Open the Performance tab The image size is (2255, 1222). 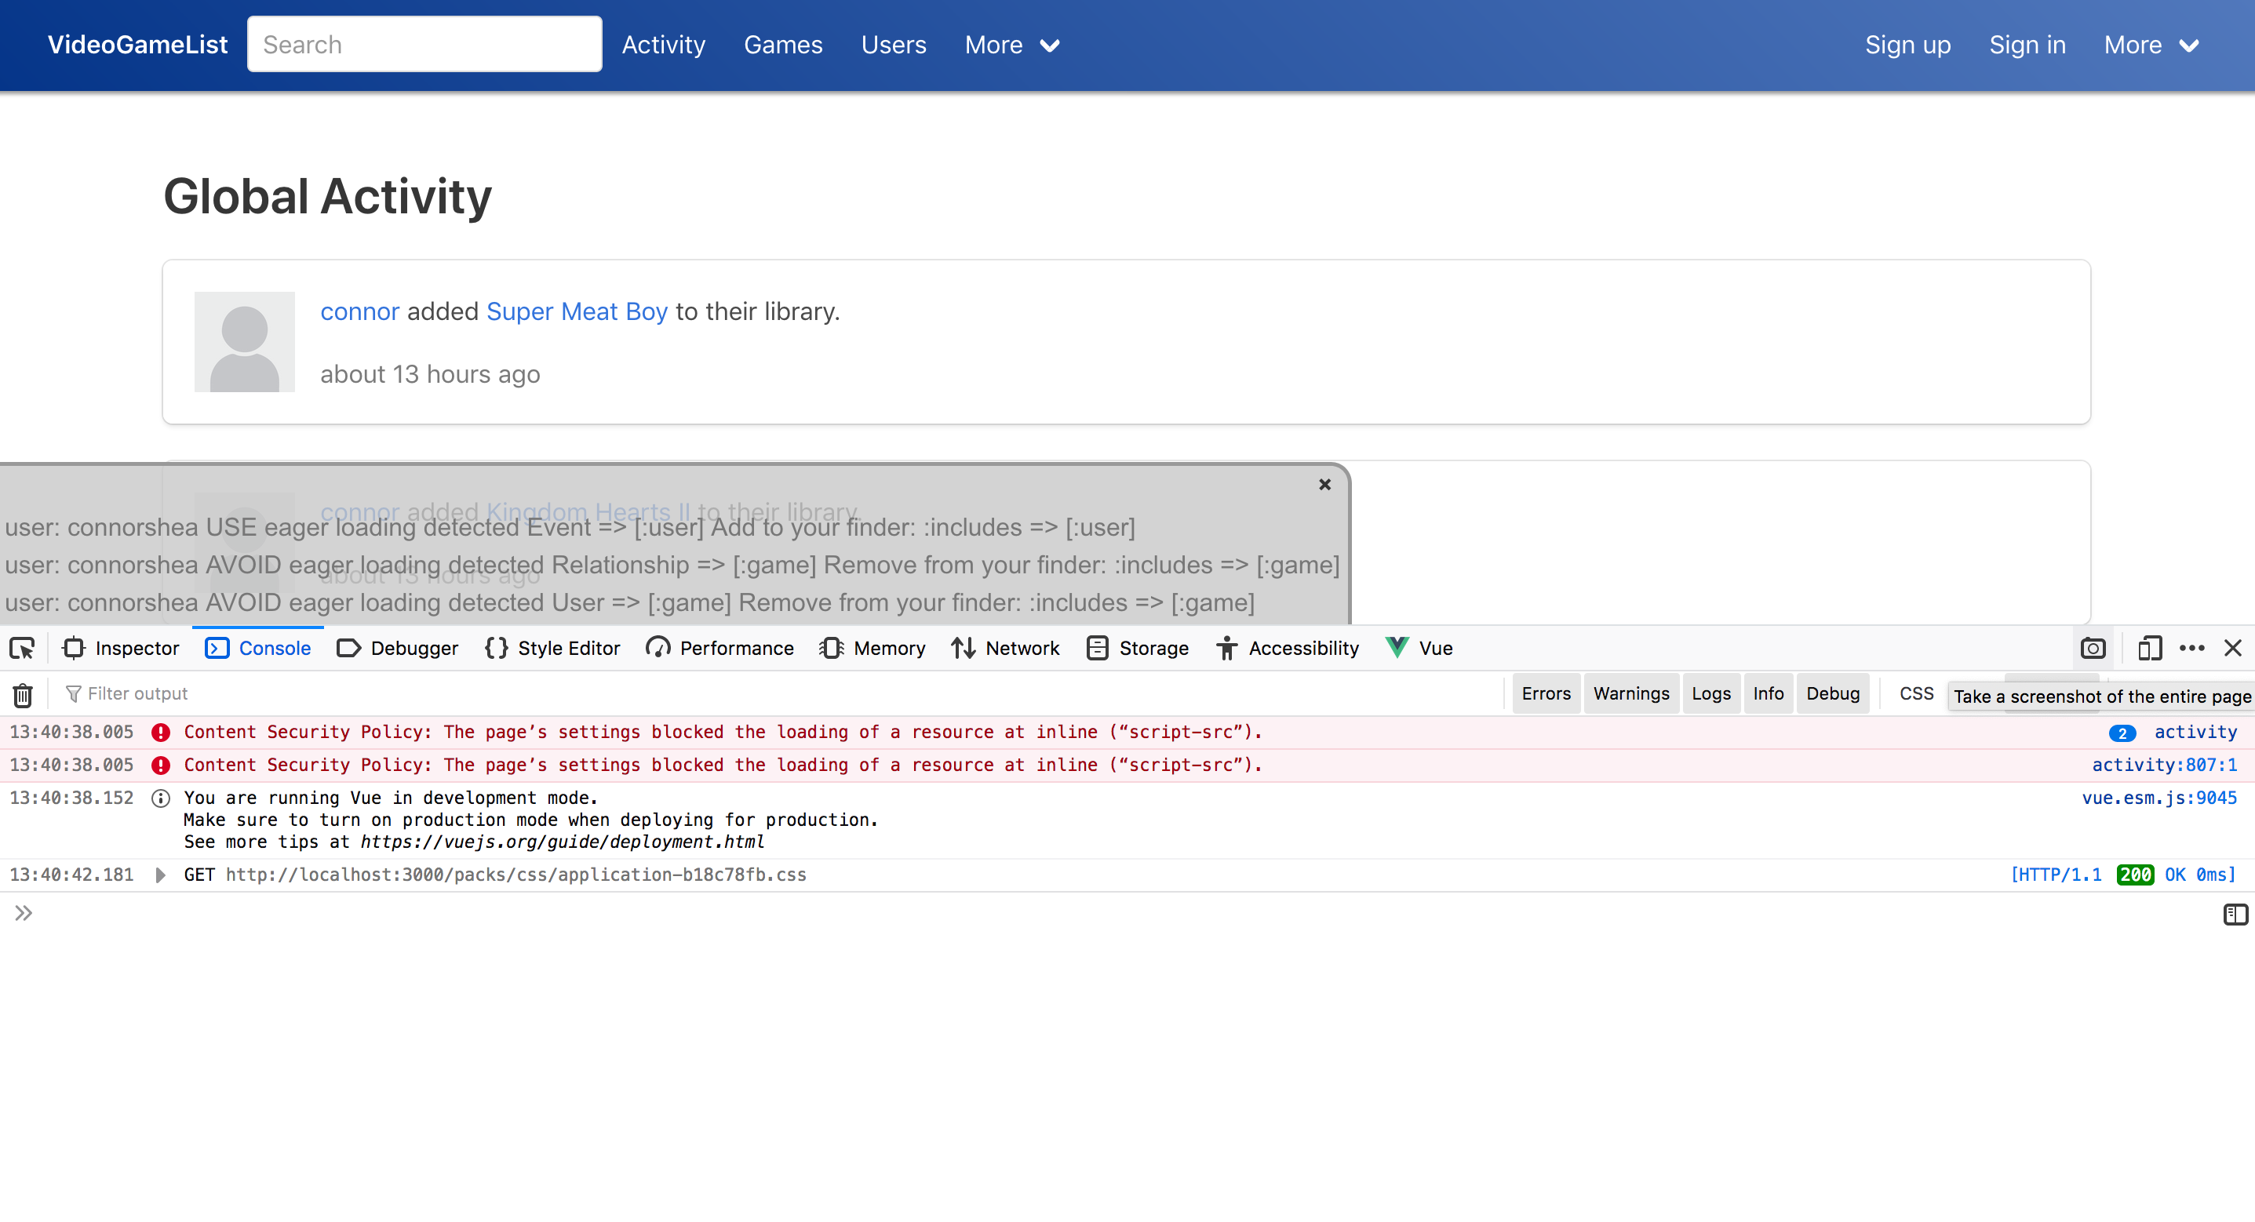click(719, 648)
